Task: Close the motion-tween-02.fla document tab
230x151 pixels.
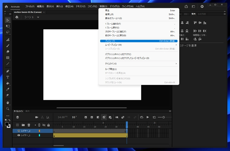Action: coord(44,12)
